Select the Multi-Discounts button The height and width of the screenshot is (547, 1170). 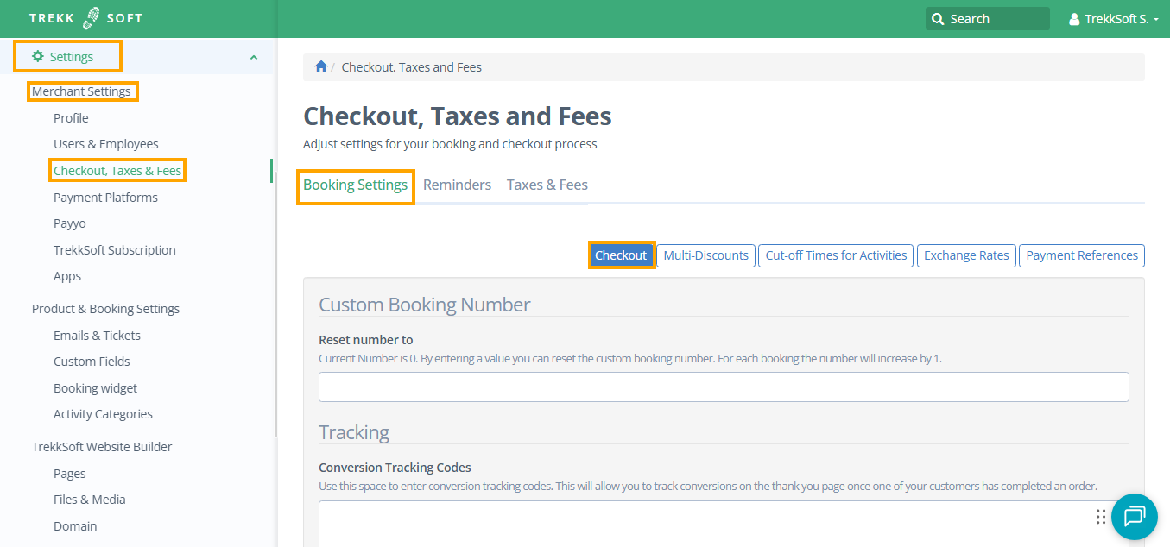click(705, 255)
